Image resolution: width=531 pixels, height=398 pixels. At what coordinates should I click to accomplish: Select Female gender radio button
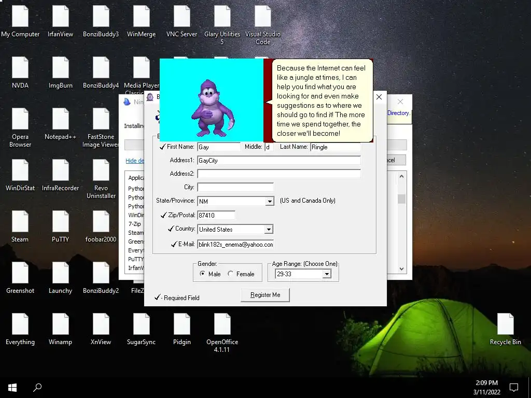[x=230, y=274]
